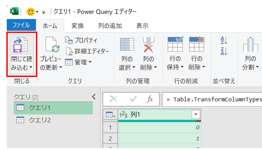
Task: Cancel the formula with the X button
Action: coord(114,99)
